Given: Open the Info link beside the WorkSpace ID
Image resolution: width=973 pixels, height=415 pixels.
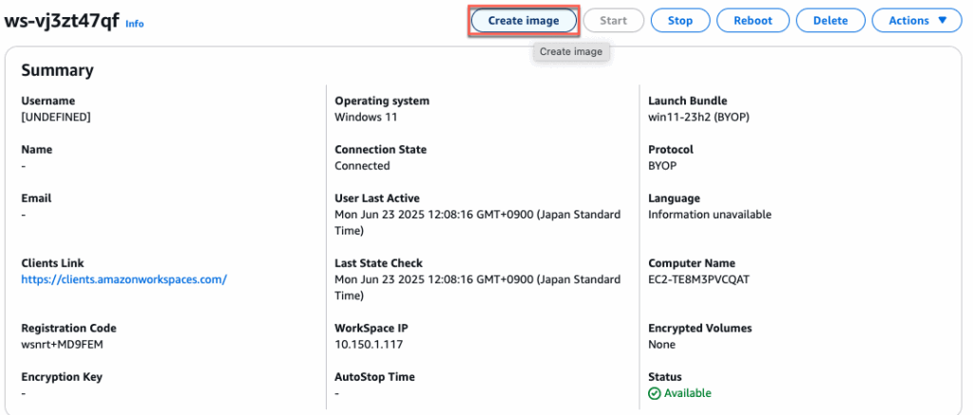Looking at the screenshot, I should point(135,24).
